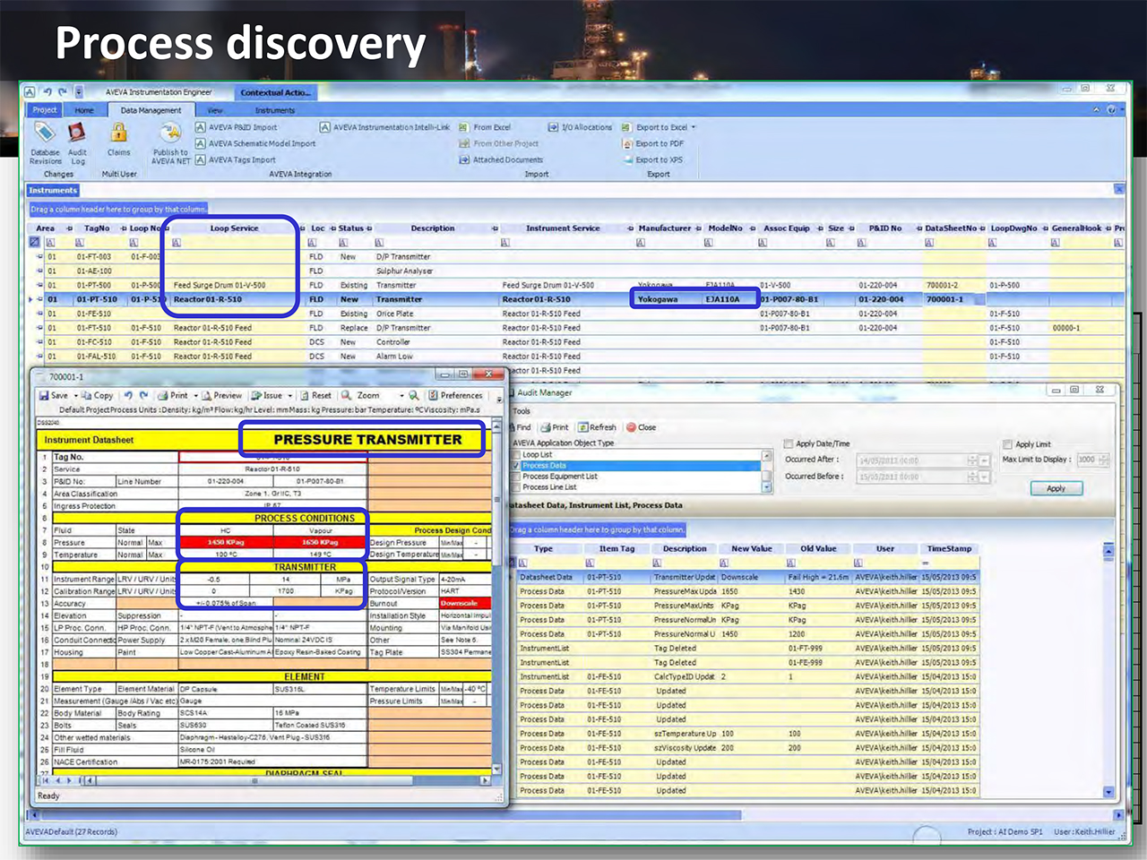Open Attached Documents import
The width and height of the screenshot is (1147, 860).
[x=501, y=159]
